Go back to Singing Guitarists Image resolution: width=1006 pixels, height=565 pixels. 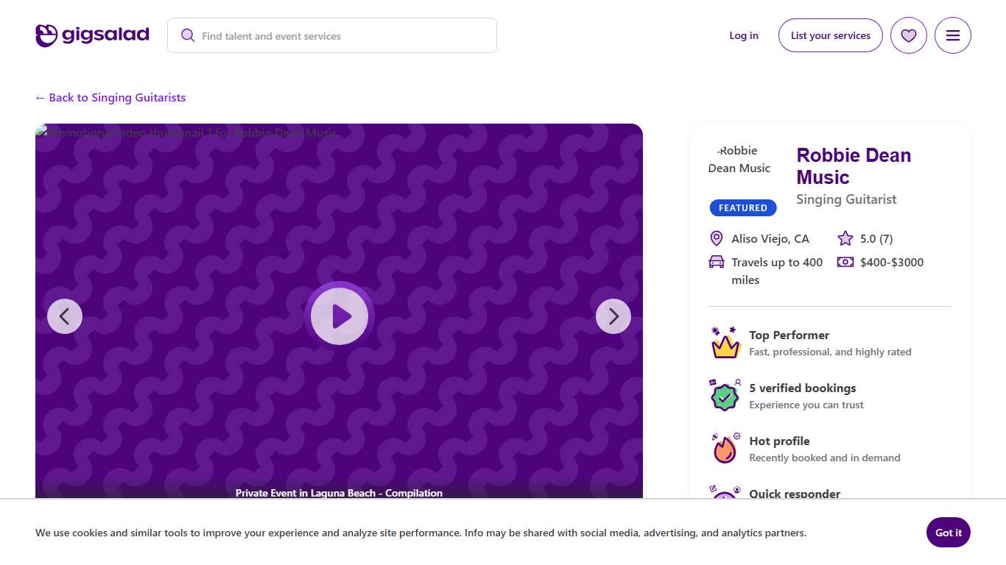[110, 97]
